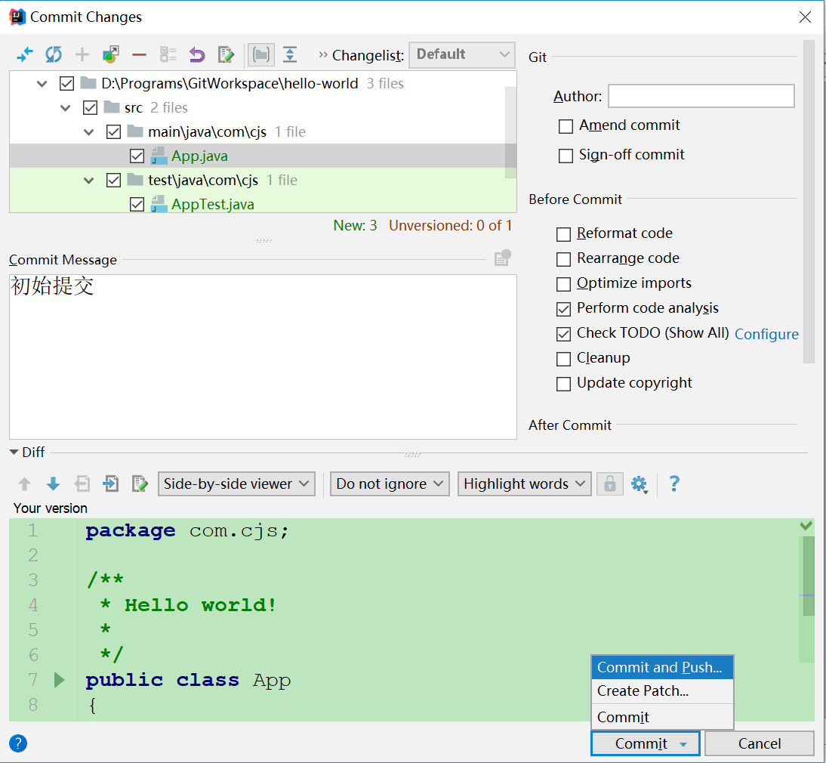Select Create Patch... menu item
826x763 pixels.
pos(662,690)
